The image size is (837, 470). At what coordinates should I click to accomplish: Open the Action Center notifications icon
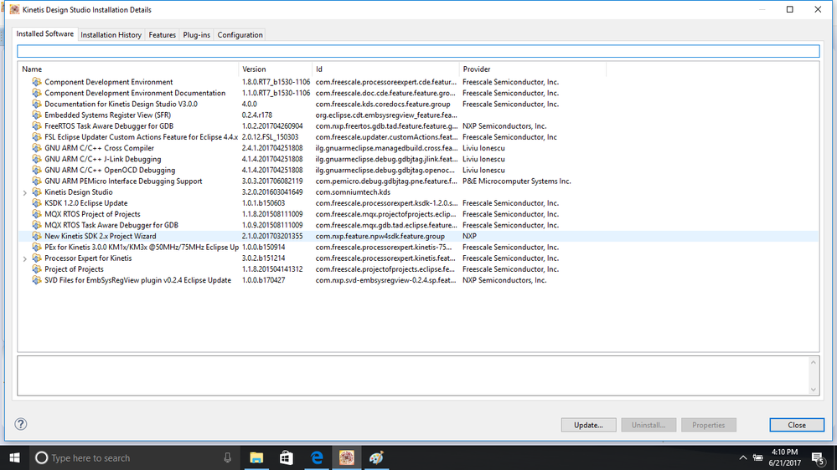[x=818, y=457]
